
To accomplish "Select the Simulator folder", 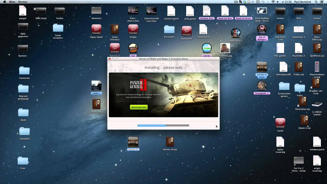I will (25, 131).
